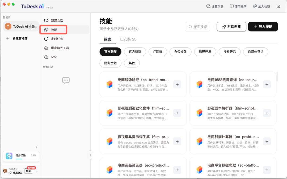Click the 导入技能 import button

pos(263,27)
